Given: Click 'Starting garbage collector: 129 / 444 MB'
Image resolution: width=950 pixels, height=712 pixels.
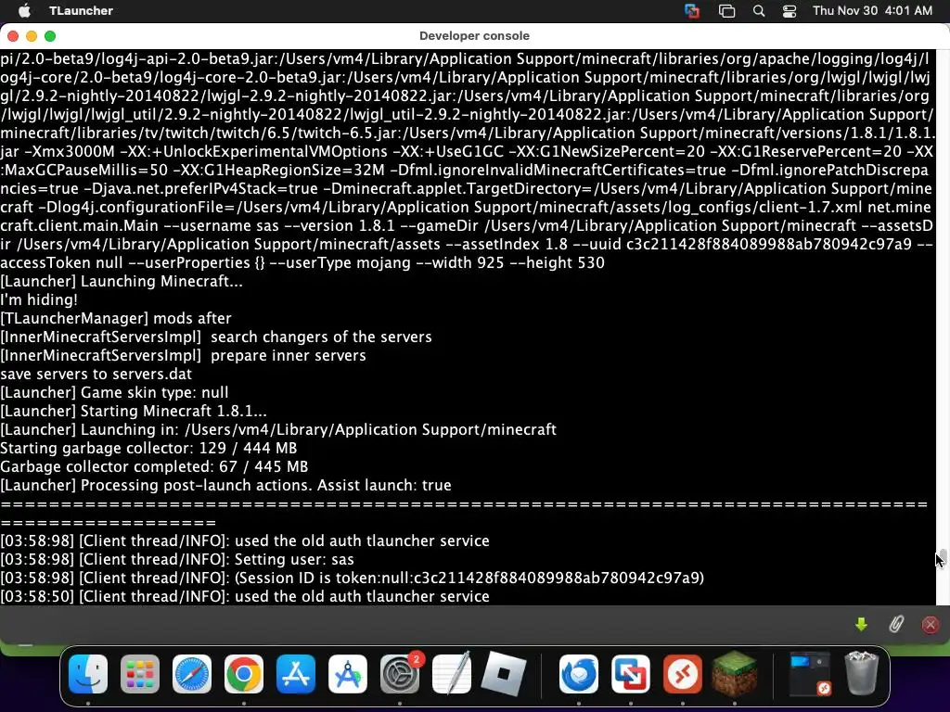Looking at the screenshot, I should [148, 449].
